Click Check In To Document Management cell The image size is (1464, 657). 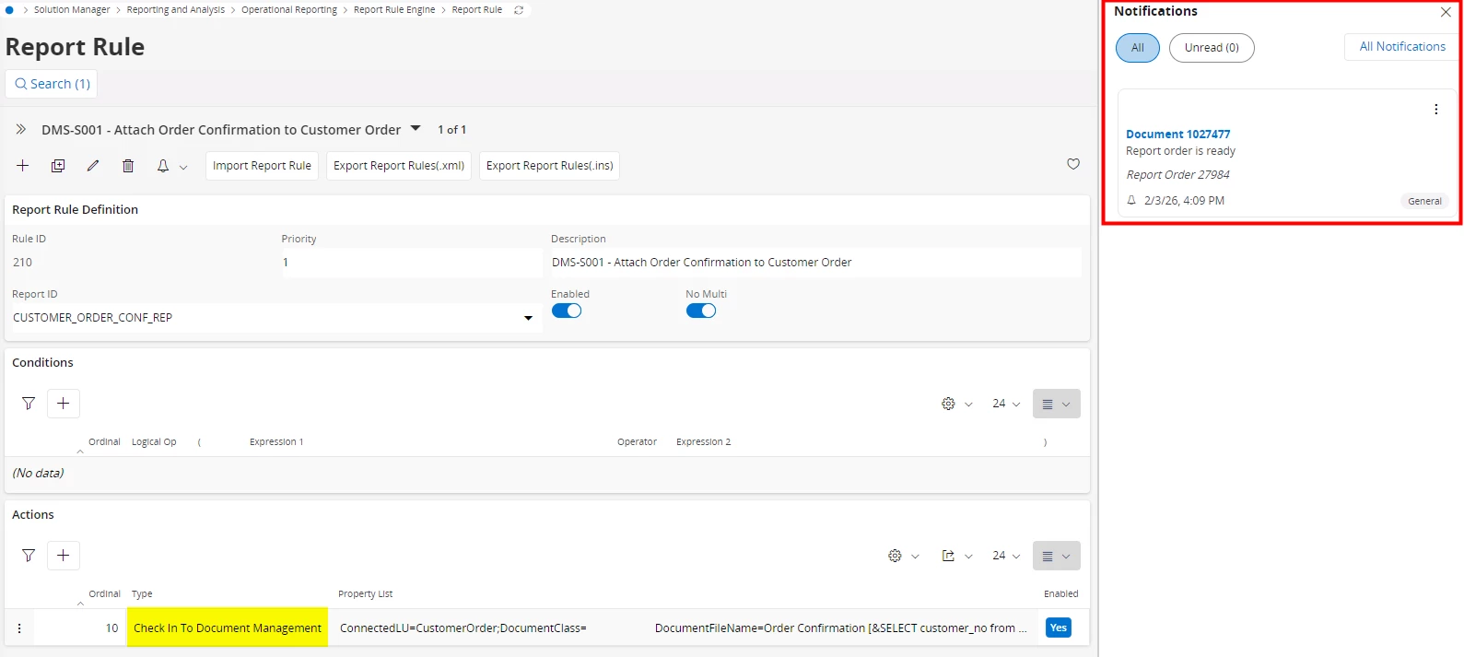228,628
